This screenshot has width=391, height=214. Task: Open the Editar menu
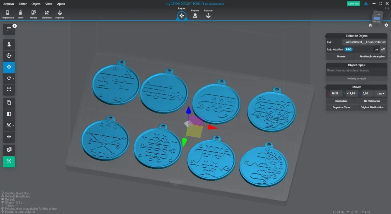(23, 4)
